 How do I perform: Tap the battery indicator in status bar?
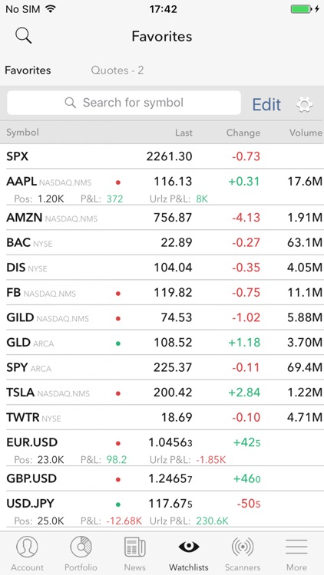click(x=301, y=9)
